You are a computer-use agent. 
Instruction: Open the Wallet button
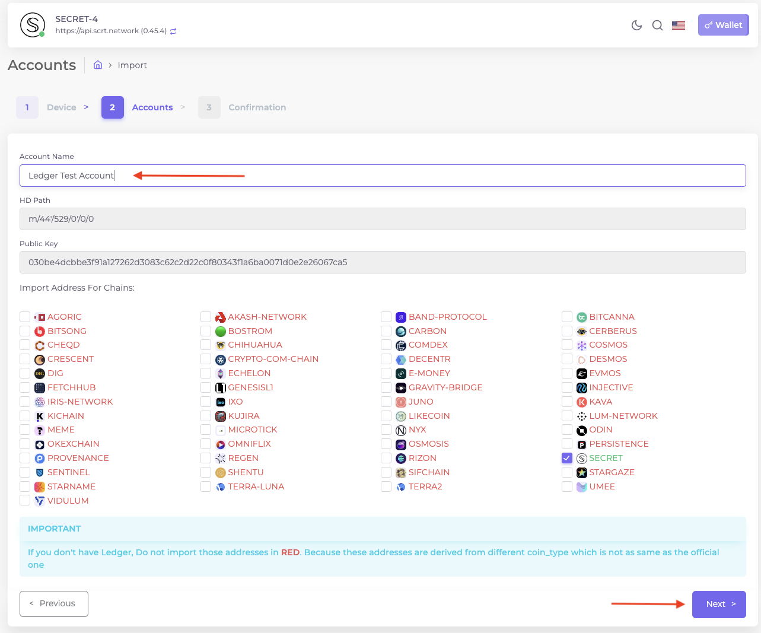click(723, 25)
